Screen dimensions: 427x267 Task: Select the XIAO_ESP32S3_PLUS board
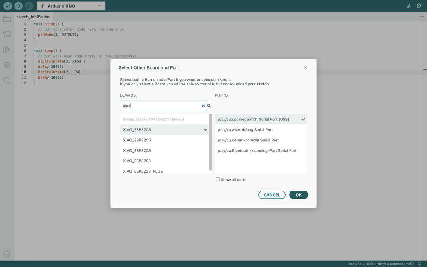[x=164, y=171]
